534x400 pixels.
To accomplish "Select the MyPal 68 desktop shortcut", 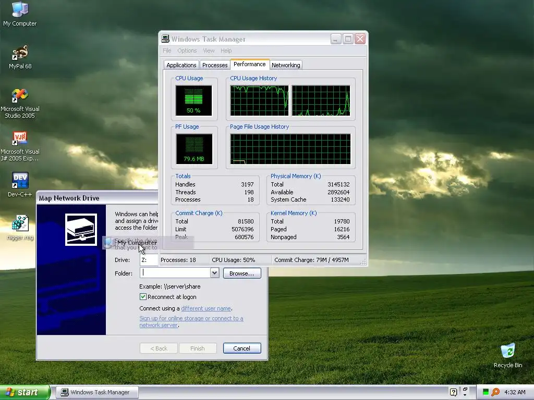I will point(20,57).
